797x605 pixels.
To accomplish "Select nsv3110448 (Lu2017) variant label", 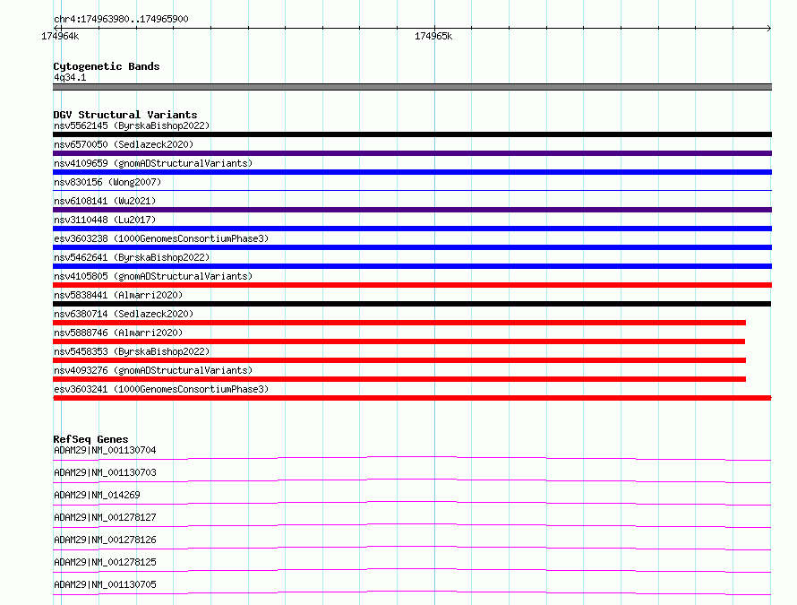I will (x=105, y=220).
